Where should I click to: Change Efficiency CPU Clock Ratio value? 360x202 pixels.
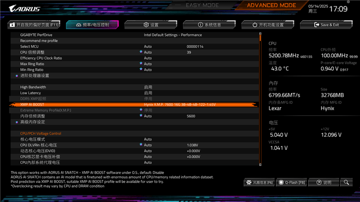[x=148, y=58]
